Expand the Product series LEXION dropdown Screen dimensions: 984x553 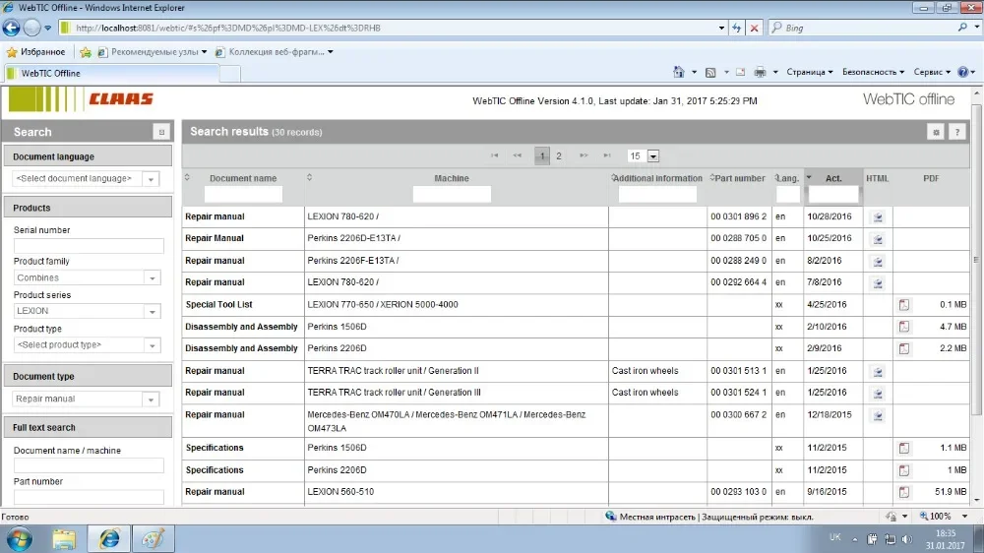click(152, 311)
